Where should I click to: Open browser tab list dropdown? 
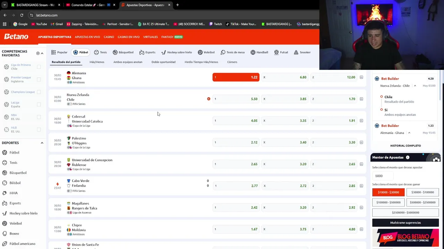click(5, 5)
